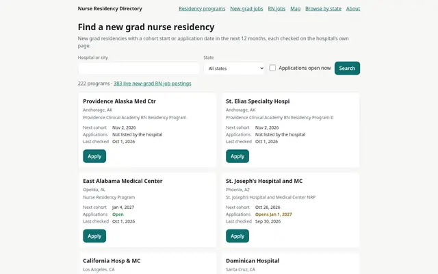The image size is (438, 274).
Task: Click the St. Joseph's Hospital and MC heading
Action: (x=264, y=181)
